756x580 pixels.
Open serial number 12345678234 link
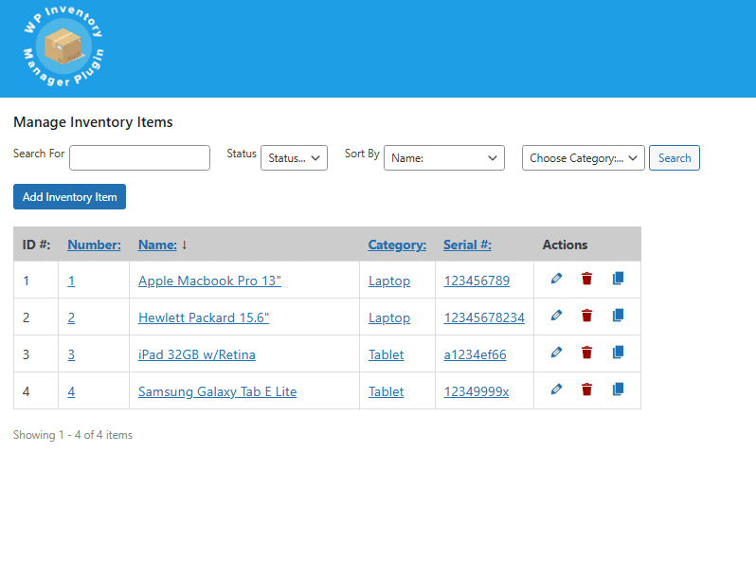[x=484, y=317]
